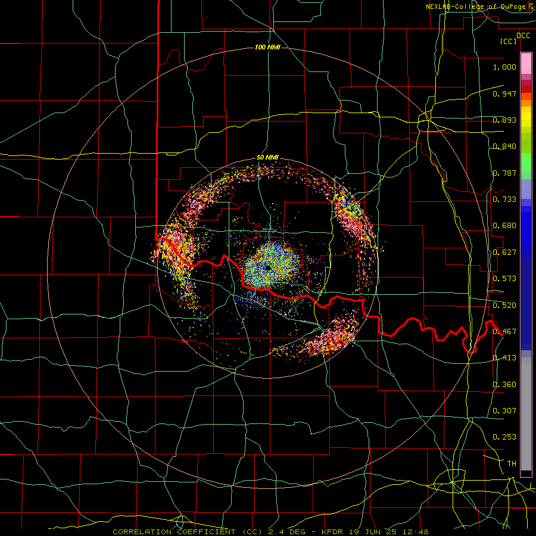
Task: Click the 0.253 legend value
Action: (504, 437)
